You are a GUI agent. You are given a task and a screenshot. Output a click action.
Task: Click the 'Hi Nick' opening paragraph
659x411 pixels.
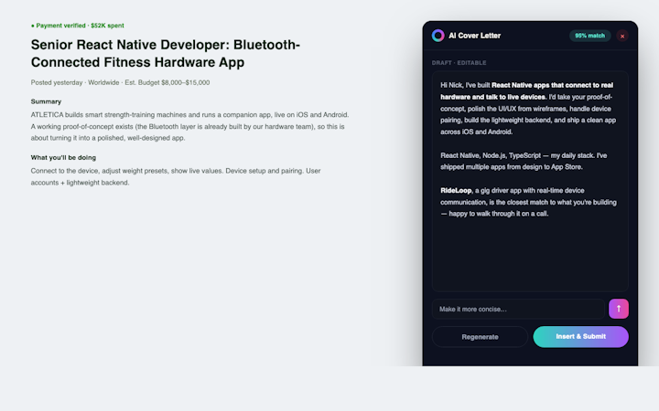pyautogui.click(x=528, y=108)
